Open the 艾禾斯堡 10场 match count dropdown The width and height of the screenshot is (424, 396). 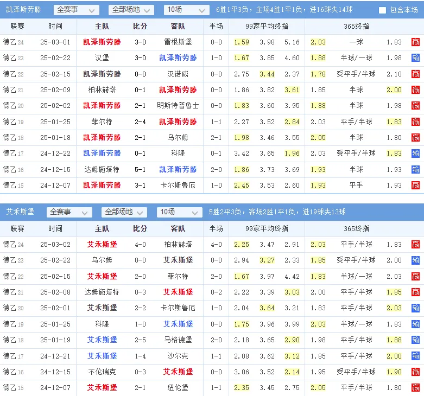[x=179, y=212]
